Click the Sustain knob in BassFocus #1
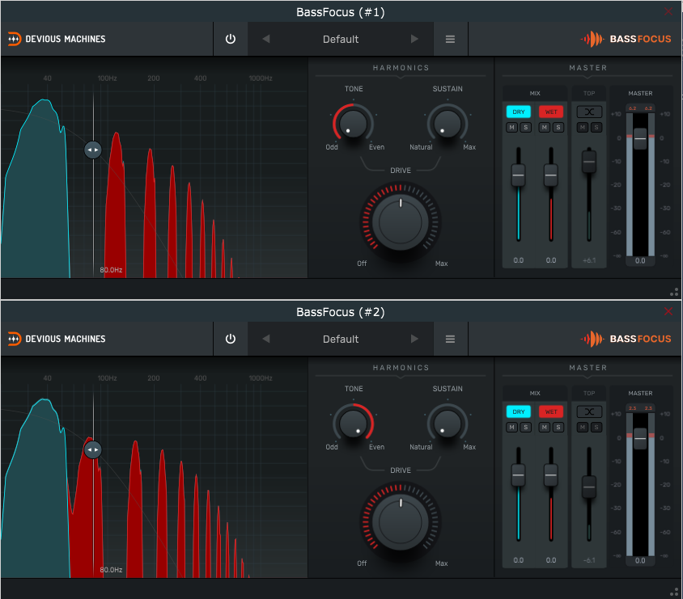This screenshot has width=683, height=599. point(448,124)
